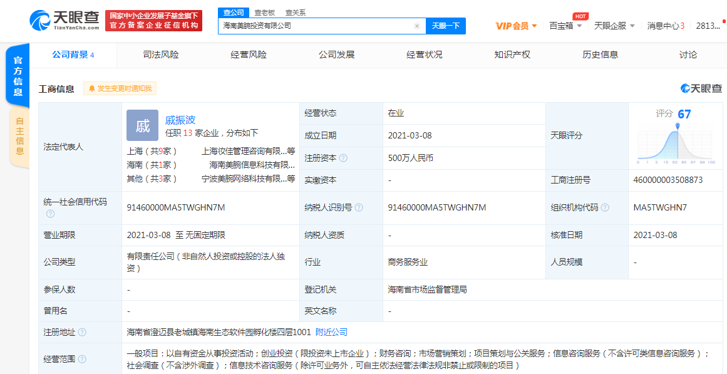
Task: Click the 海南（共1家）region entry
Action: point(152,165)
